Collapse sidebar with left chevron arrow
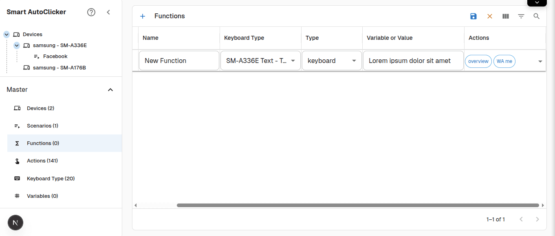 (x=108, y=12)
